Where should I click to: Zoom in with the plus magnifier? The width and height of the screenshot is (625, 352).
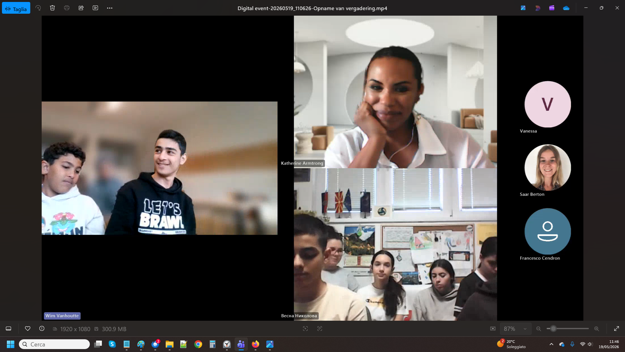(x=597, y=329)
